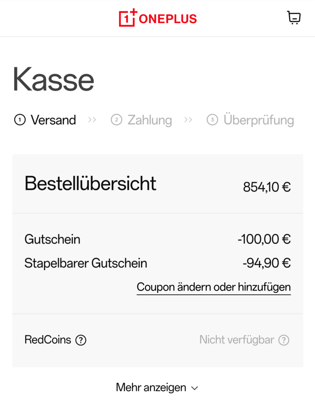
Task: Click the double chevron after Versand
Action: (92, 120)
